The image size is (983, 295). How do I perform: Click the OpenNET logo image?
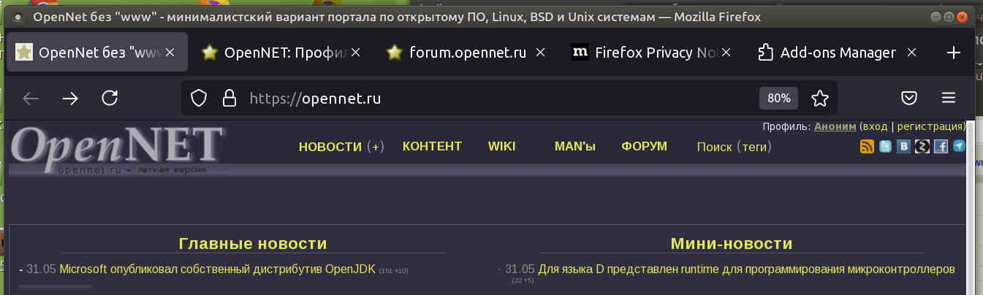coord(117,150)
